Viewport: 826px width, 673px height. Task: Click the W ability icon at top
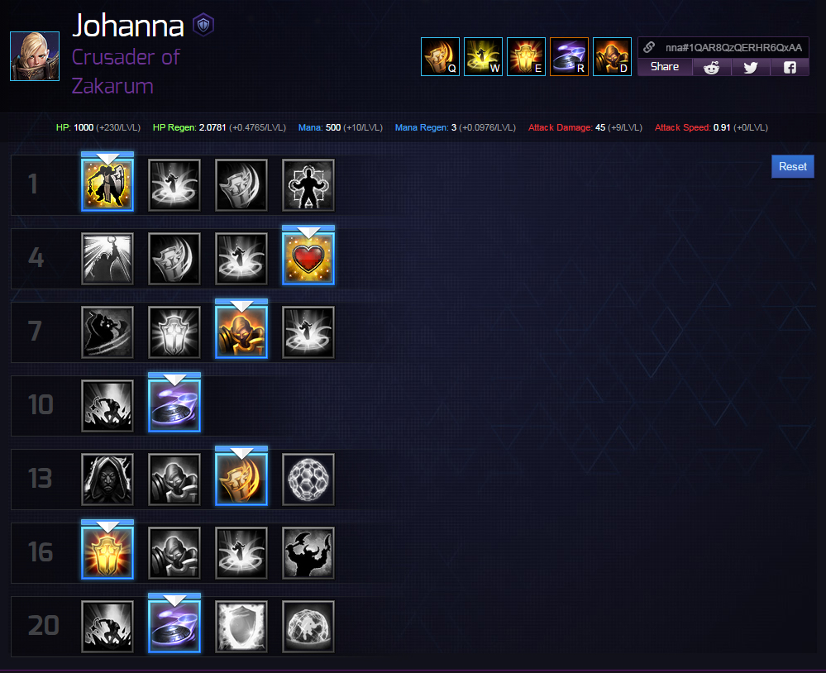tap(483, 56)
